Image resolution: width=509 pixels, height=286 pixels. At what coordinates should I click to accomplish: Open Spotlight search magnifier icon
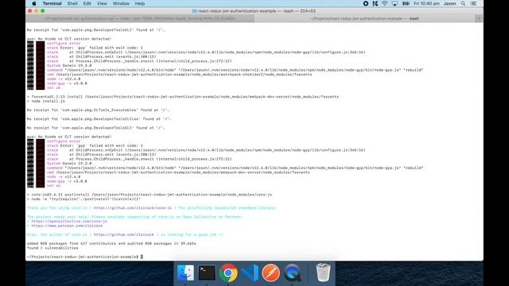[x=463, y=3]
